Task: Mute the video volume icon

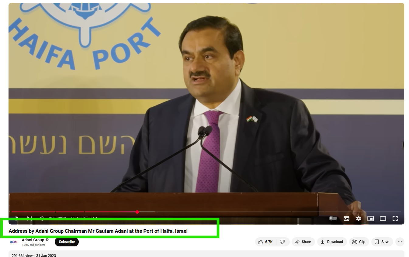Action: (42, 218)
